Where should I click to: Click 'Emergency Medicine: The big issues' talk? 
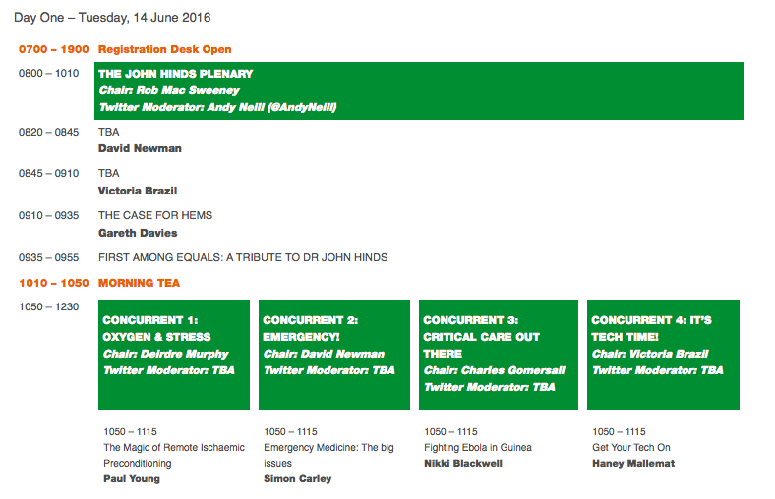tap(328, 455)
